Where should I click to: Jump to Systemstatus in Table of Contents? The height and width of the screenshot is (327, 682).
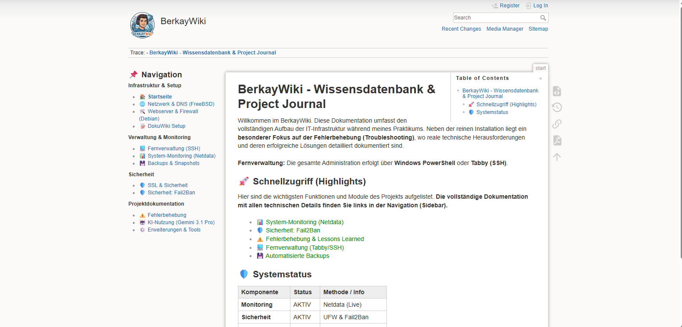tap(492, 112)
